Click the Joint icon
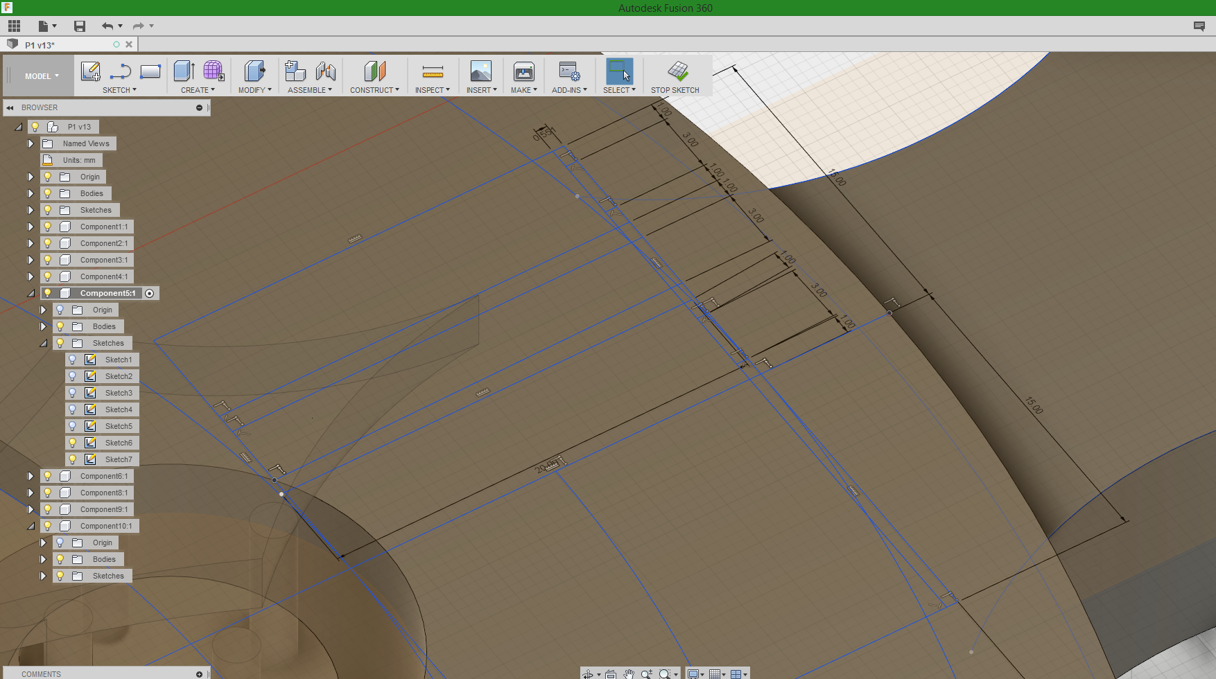The image size is (1216, 679). pos(325,71)
